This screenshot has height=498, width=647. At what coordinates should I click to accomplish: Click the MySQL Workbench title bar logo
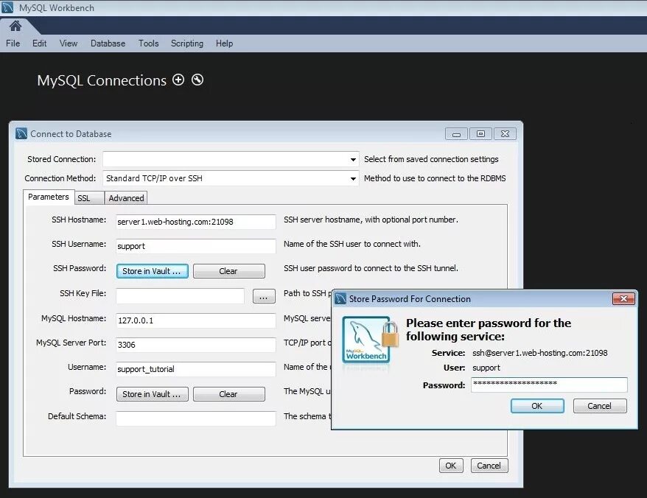pos(7,7)
